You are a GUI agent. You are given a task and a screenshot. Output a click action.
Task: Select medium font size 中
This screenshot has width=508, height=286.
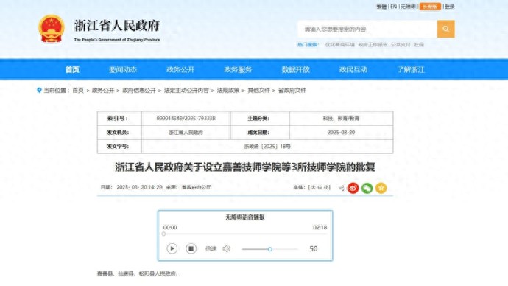(x=320, y=187)
